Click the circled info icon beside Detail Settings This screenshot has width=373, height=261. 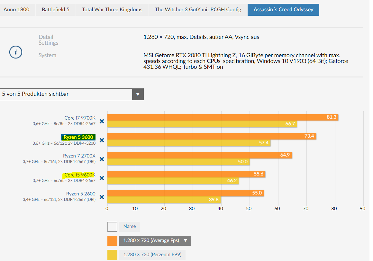16,52
